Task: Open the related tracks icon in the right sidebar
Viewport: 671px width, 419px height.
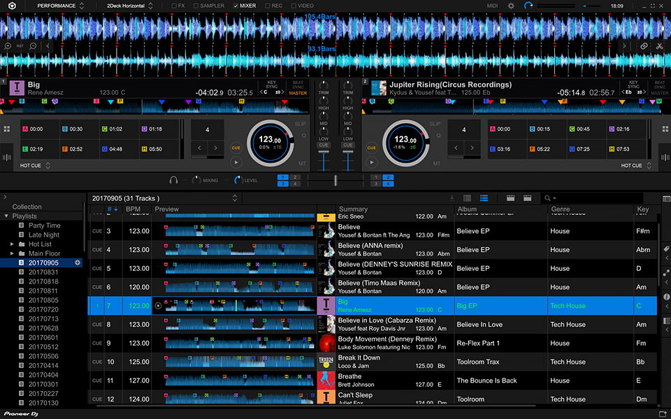Action: click(x=666, y=272)
